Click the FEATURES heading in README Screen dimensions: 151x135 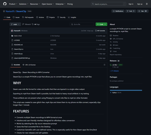[21, 111]
